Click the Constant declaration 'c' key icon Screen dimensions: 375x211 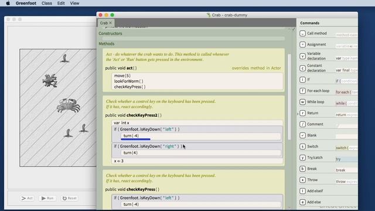click(x=302, y=69)
